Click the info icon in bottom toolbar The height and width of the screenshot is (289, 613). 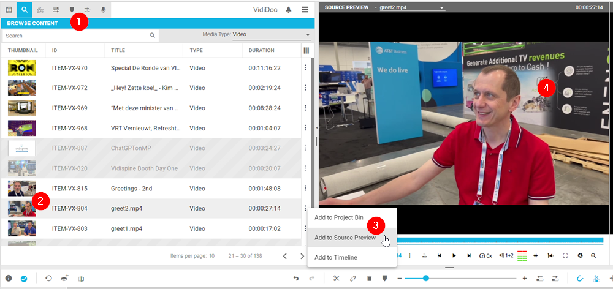(9, 279)
